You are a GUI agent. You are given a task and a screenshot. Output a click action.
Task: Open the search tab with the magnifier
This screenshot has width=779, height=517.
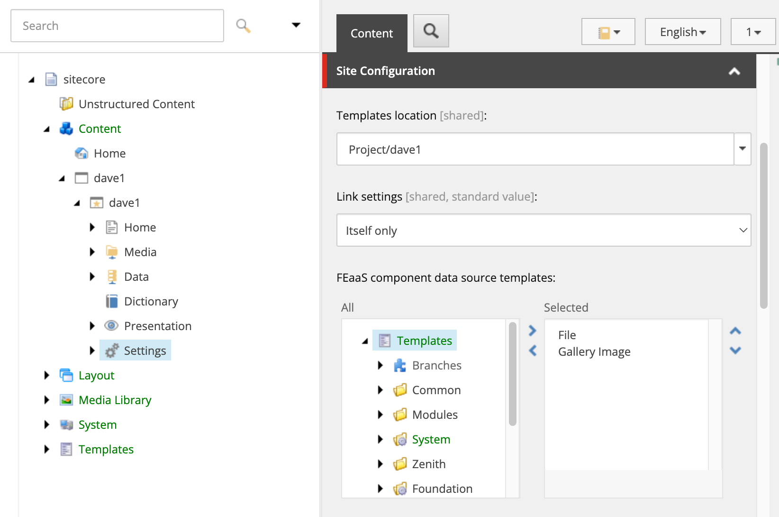(x=431, y=31)
